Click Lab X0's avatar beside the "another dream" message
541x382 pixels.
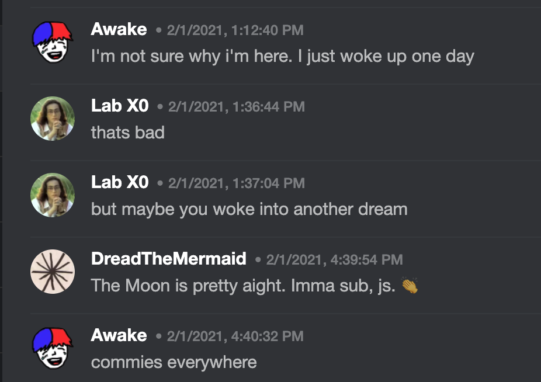coord(53,195)
